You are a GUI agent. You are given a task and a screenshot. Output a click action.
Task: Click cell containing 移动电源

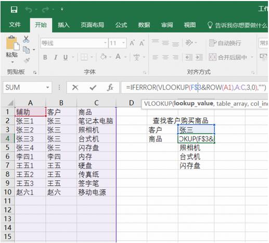[96, 192]
